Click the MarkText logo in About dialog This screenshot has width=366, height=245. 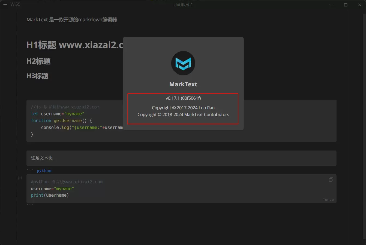point(183,63)
